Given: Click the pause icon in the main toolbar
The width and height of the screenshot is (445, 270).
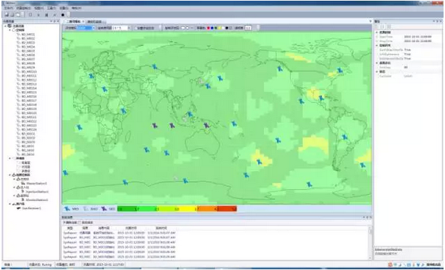Looking at the screenshot, I should pos(46,15).
